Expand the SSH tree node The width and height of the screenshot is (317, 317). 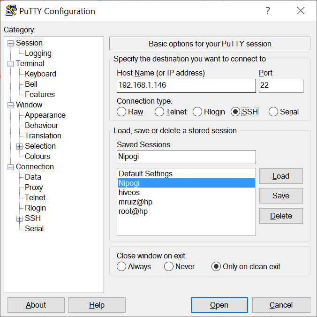(19, 219)
